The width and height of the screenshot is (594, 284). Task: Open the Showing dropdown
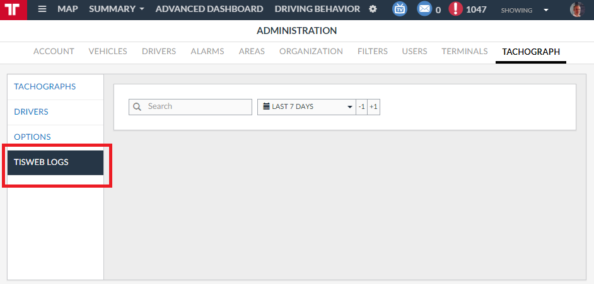pyautogui.click(x=524, y=10)
